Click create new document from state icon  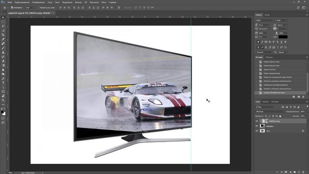[294, 97]
